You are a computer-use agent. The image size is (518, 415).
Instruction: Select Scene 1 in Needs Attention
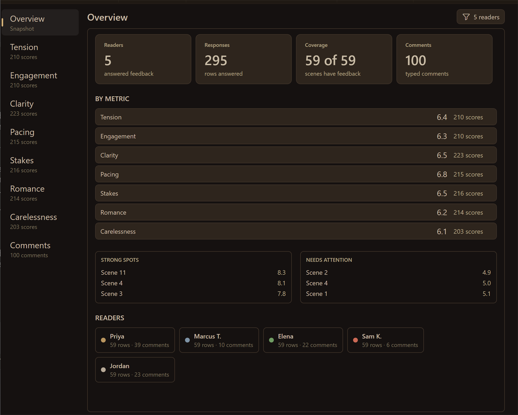click(398, 294)
